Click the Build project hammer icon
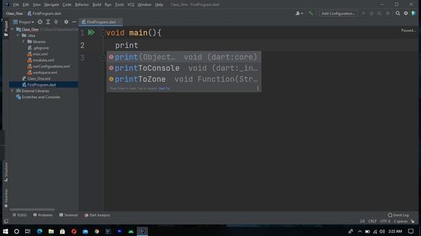 point(311,13)
